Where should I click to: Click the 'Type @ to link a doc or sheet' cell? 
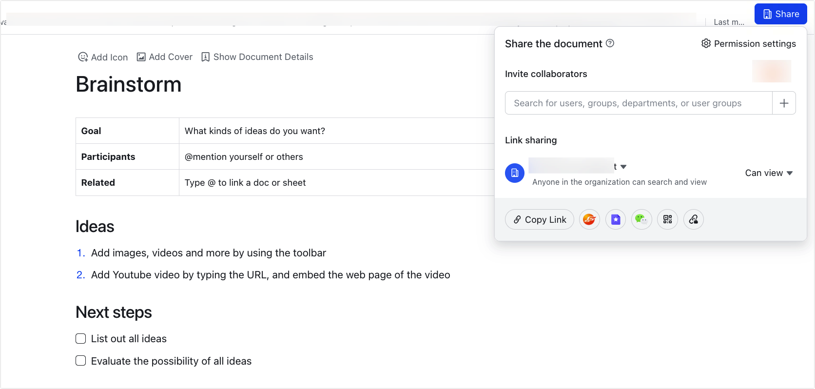point(337,182)
